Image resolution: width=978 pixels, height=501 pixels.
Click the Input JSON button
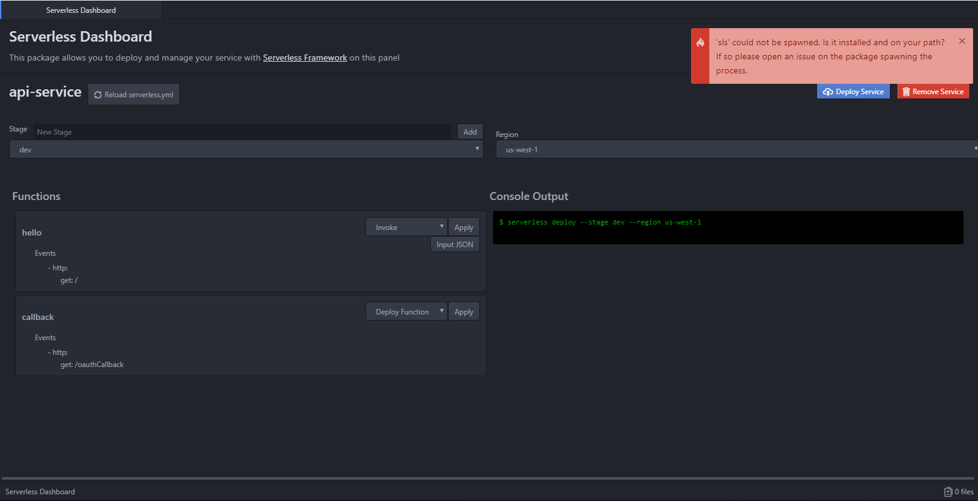coord(455,244)
